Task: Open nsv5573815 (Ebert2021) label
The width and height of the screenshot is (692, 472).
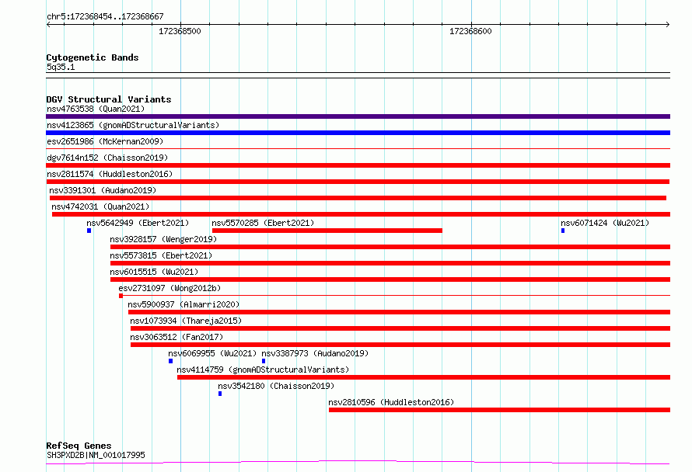Action: [161, 255]
